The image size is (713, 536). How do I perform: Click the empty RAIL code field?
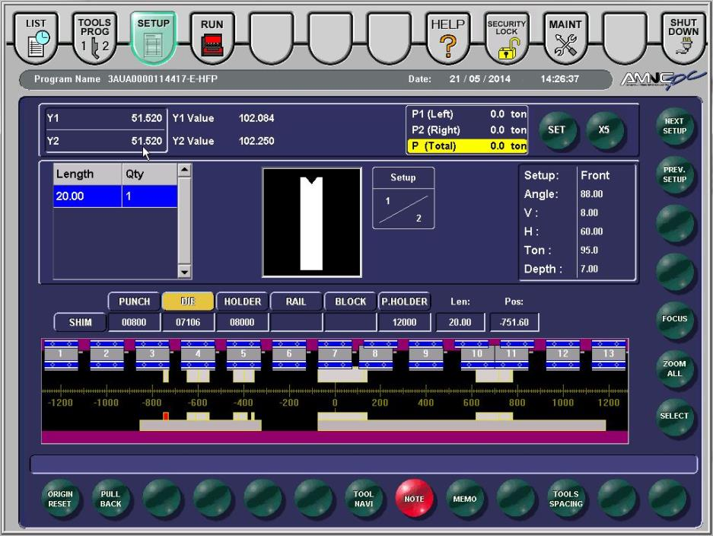point(296,322)
